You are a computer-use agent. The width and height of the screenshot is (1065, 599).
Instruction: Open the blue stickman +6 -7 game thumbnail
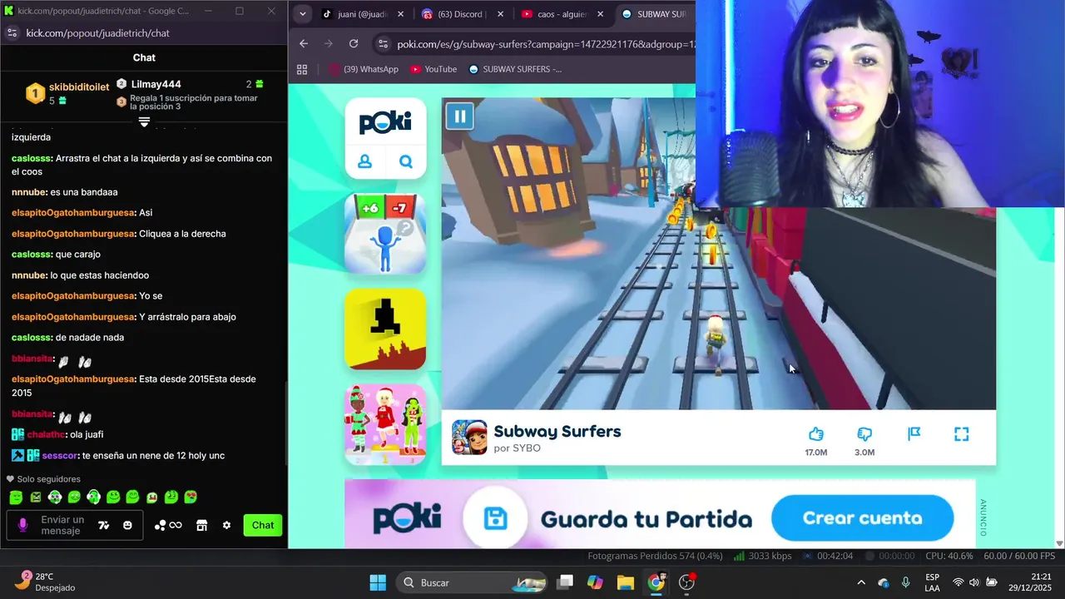tap(385, 234)
